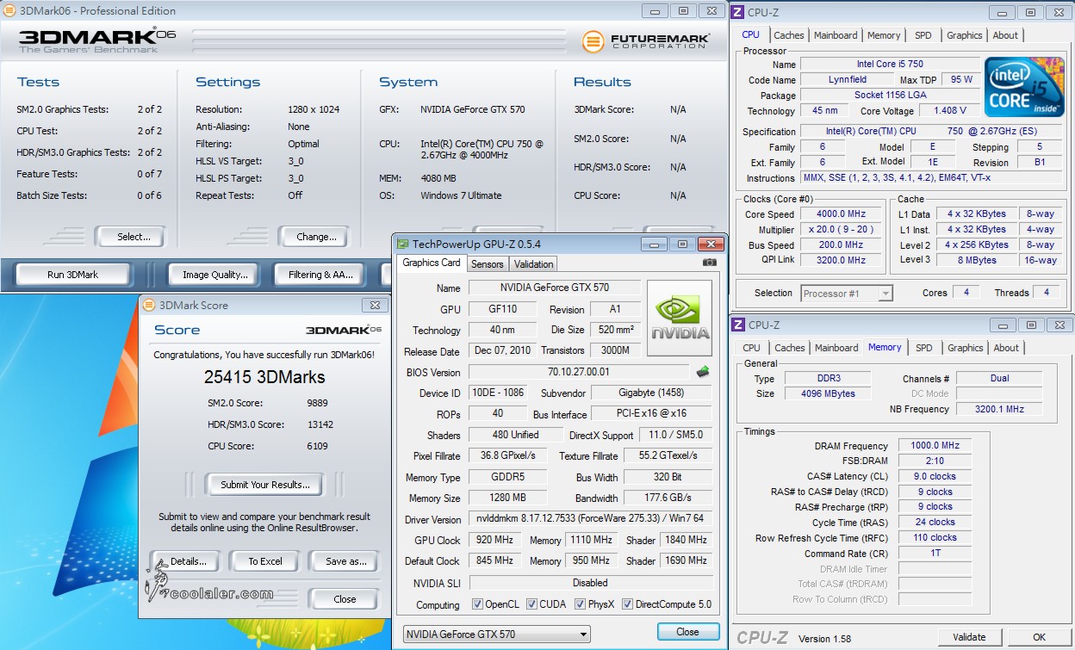The image size is (1075, 650).
Task: Click the Run 3DMark button
Action: coord(72,275)
